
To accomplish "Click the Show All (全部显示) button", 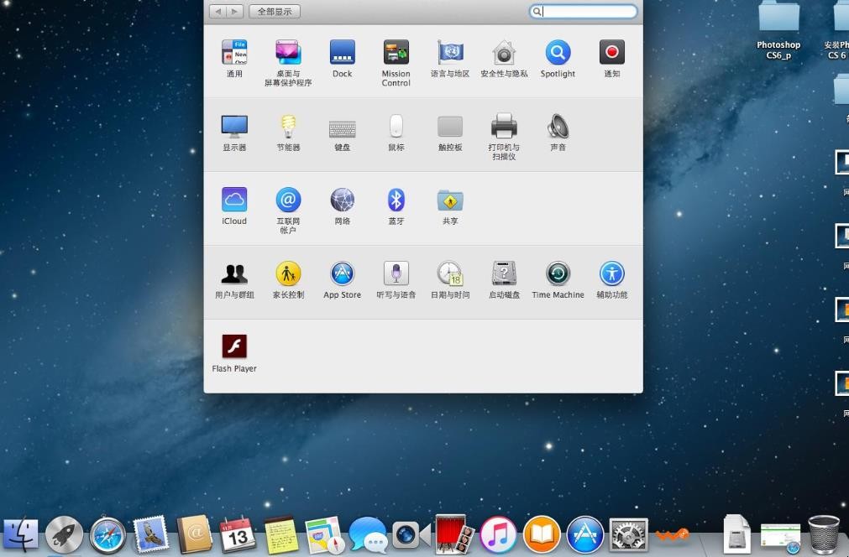I will tap(275, 12).
